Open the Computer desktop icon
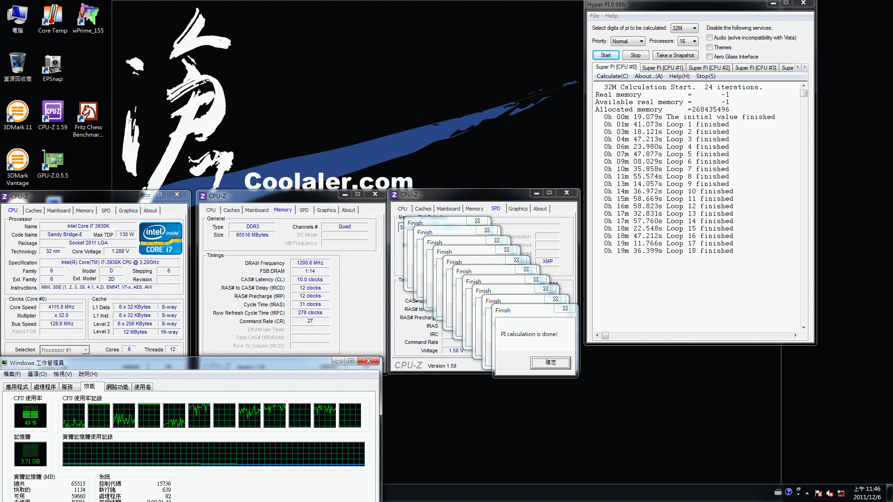This screenshot has width=893, height=502. pyautogui.click(x=17, y=19)
